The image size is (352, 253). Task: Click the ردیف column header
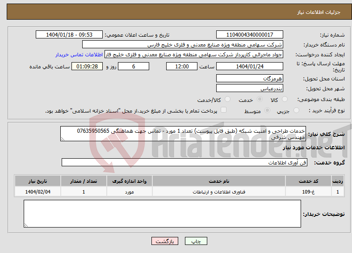click(x=337, y=181)
